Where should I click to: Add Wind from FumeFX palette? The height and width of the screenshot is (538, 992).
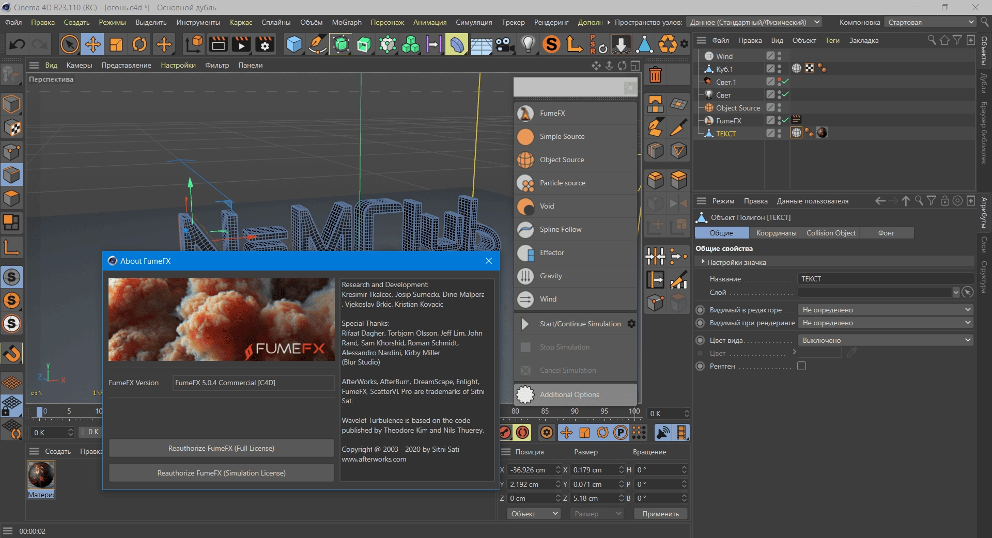pos(575,299)
